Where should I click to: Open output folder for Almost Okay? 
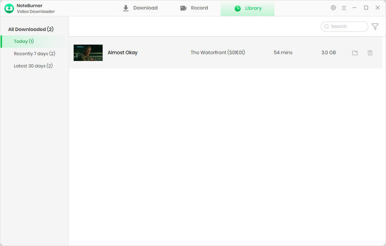(355, 53)
